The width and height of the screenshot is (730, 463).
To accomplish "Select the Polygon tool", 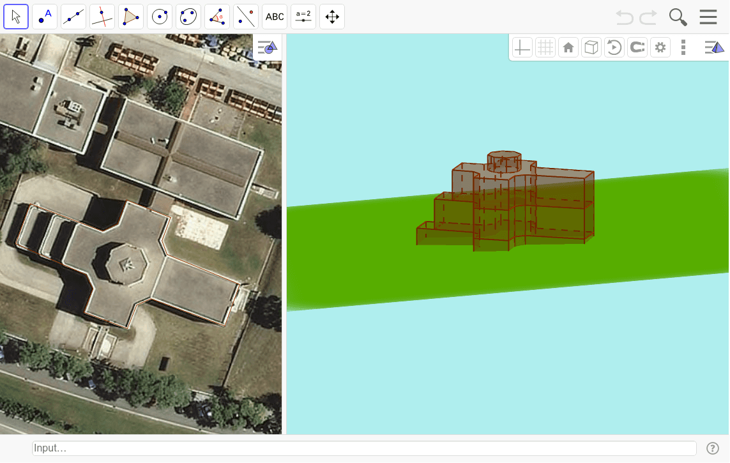I will click(131, 17).
